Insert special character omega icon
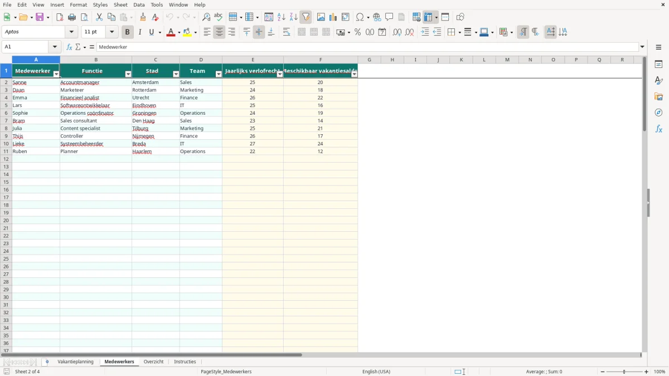669x376 pixels. pos(360,17)
